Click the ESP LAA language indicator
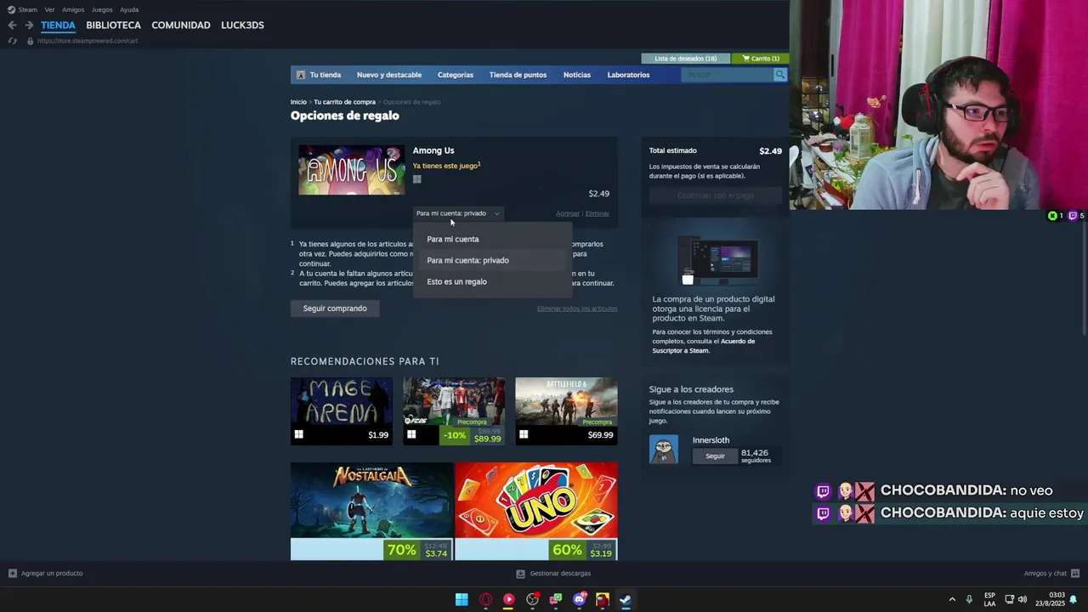 point(989,599)
